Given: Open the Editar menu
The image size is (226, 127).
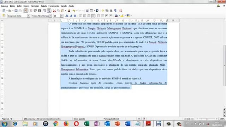Looking at the screenshot, I should click(12, 6).
